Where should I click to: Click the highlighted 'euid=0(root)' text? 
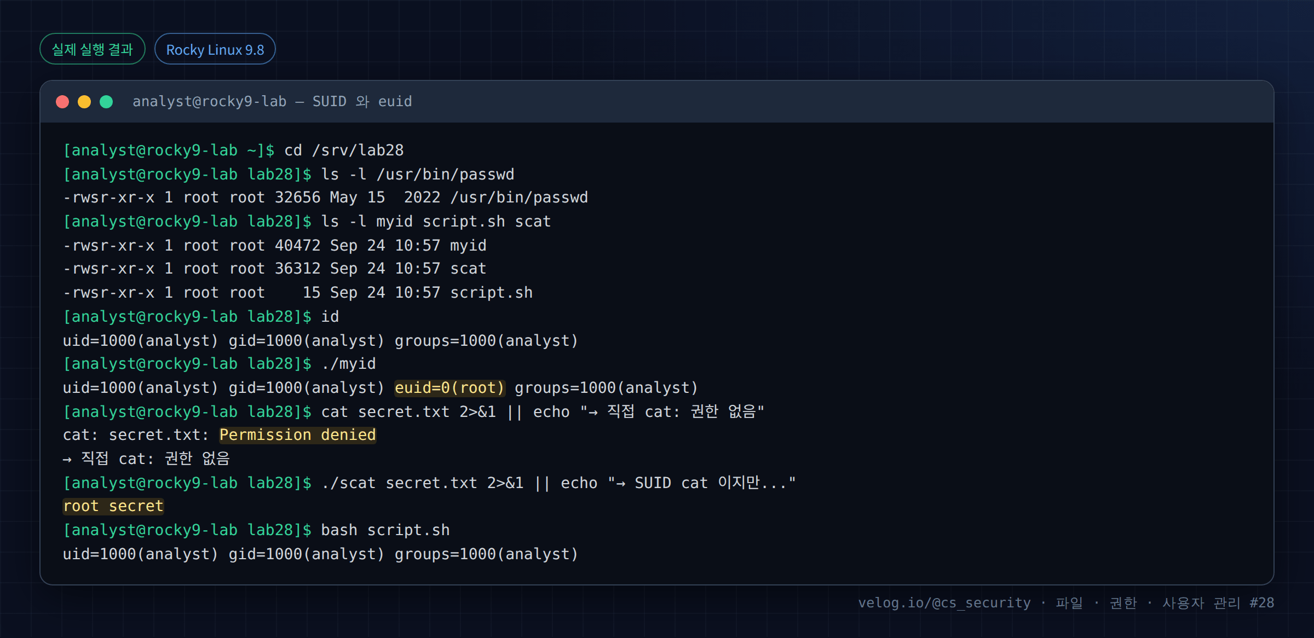[x=449, y=388]
